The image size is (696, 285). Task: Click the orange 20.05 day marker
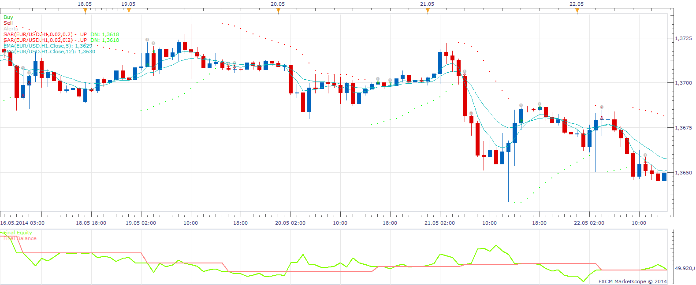point(278,11)
